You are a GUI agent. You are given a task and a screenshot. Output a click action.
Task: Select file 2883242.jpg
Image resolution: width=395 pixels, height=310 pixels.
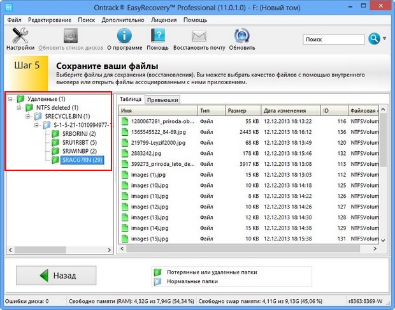tap(146, 153)
